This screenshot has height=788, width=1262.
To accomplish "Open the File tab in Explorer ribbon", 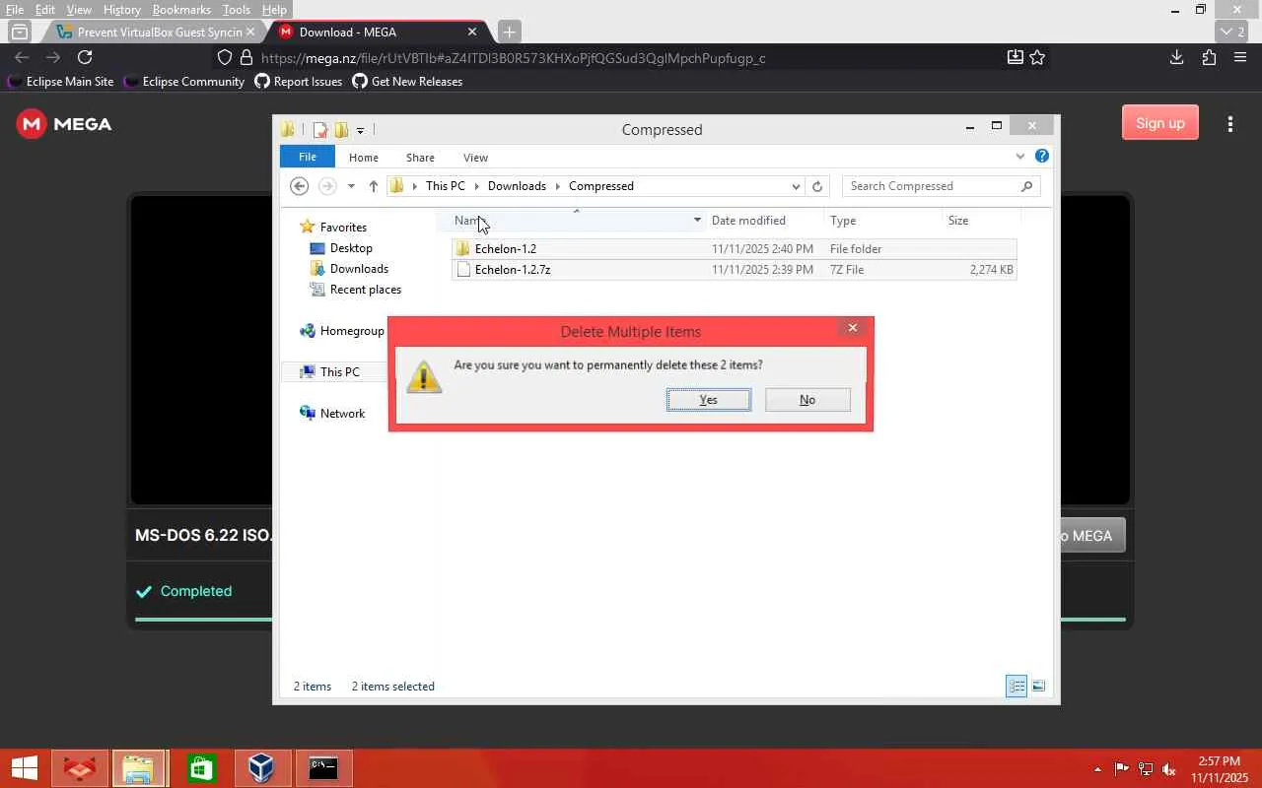I will [308, 158].
